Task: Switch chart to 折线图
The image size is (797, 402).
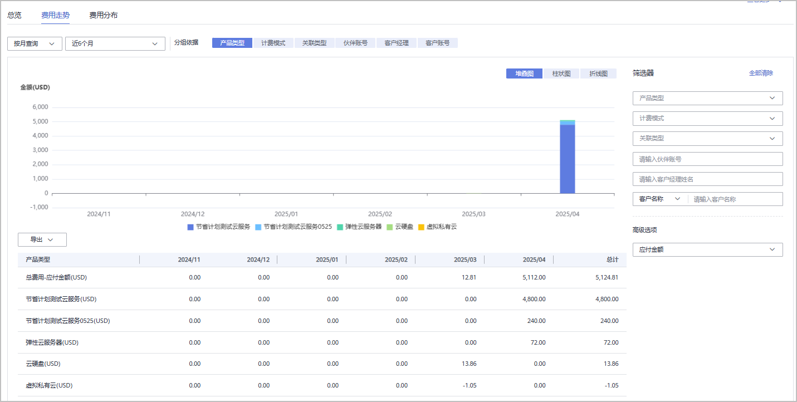Action: pos(598,73)
